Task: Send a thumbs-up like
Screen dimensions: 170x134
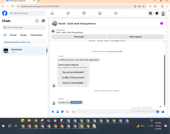Action: click(163, 112)
